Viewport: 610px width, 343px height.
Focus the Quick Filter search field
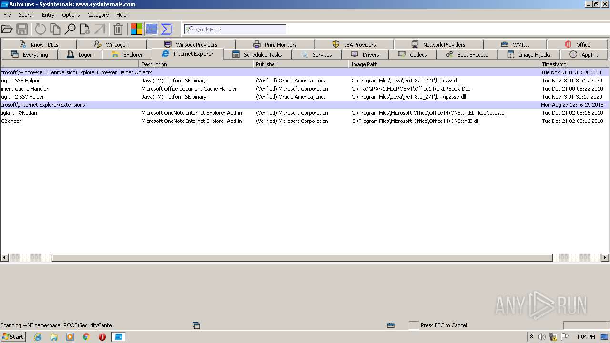tap(235, 30)
